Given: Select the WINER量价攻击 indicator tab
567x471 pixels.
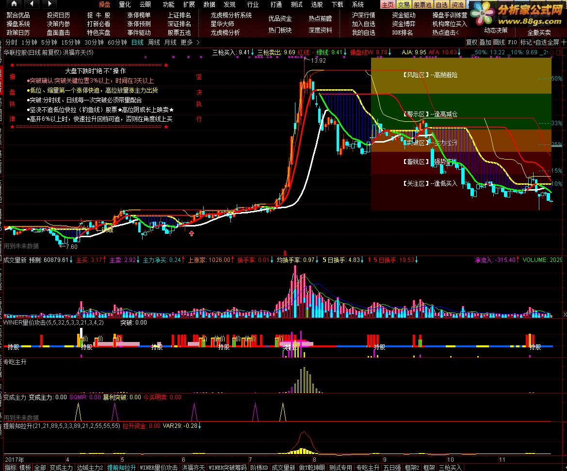Looking at the screenshot, I should coord(159,468).
